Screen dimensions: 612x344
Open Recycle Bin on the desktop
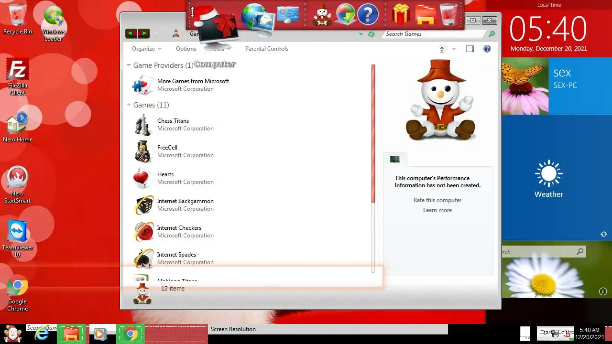pyautogui.click(x=18, y=19)
